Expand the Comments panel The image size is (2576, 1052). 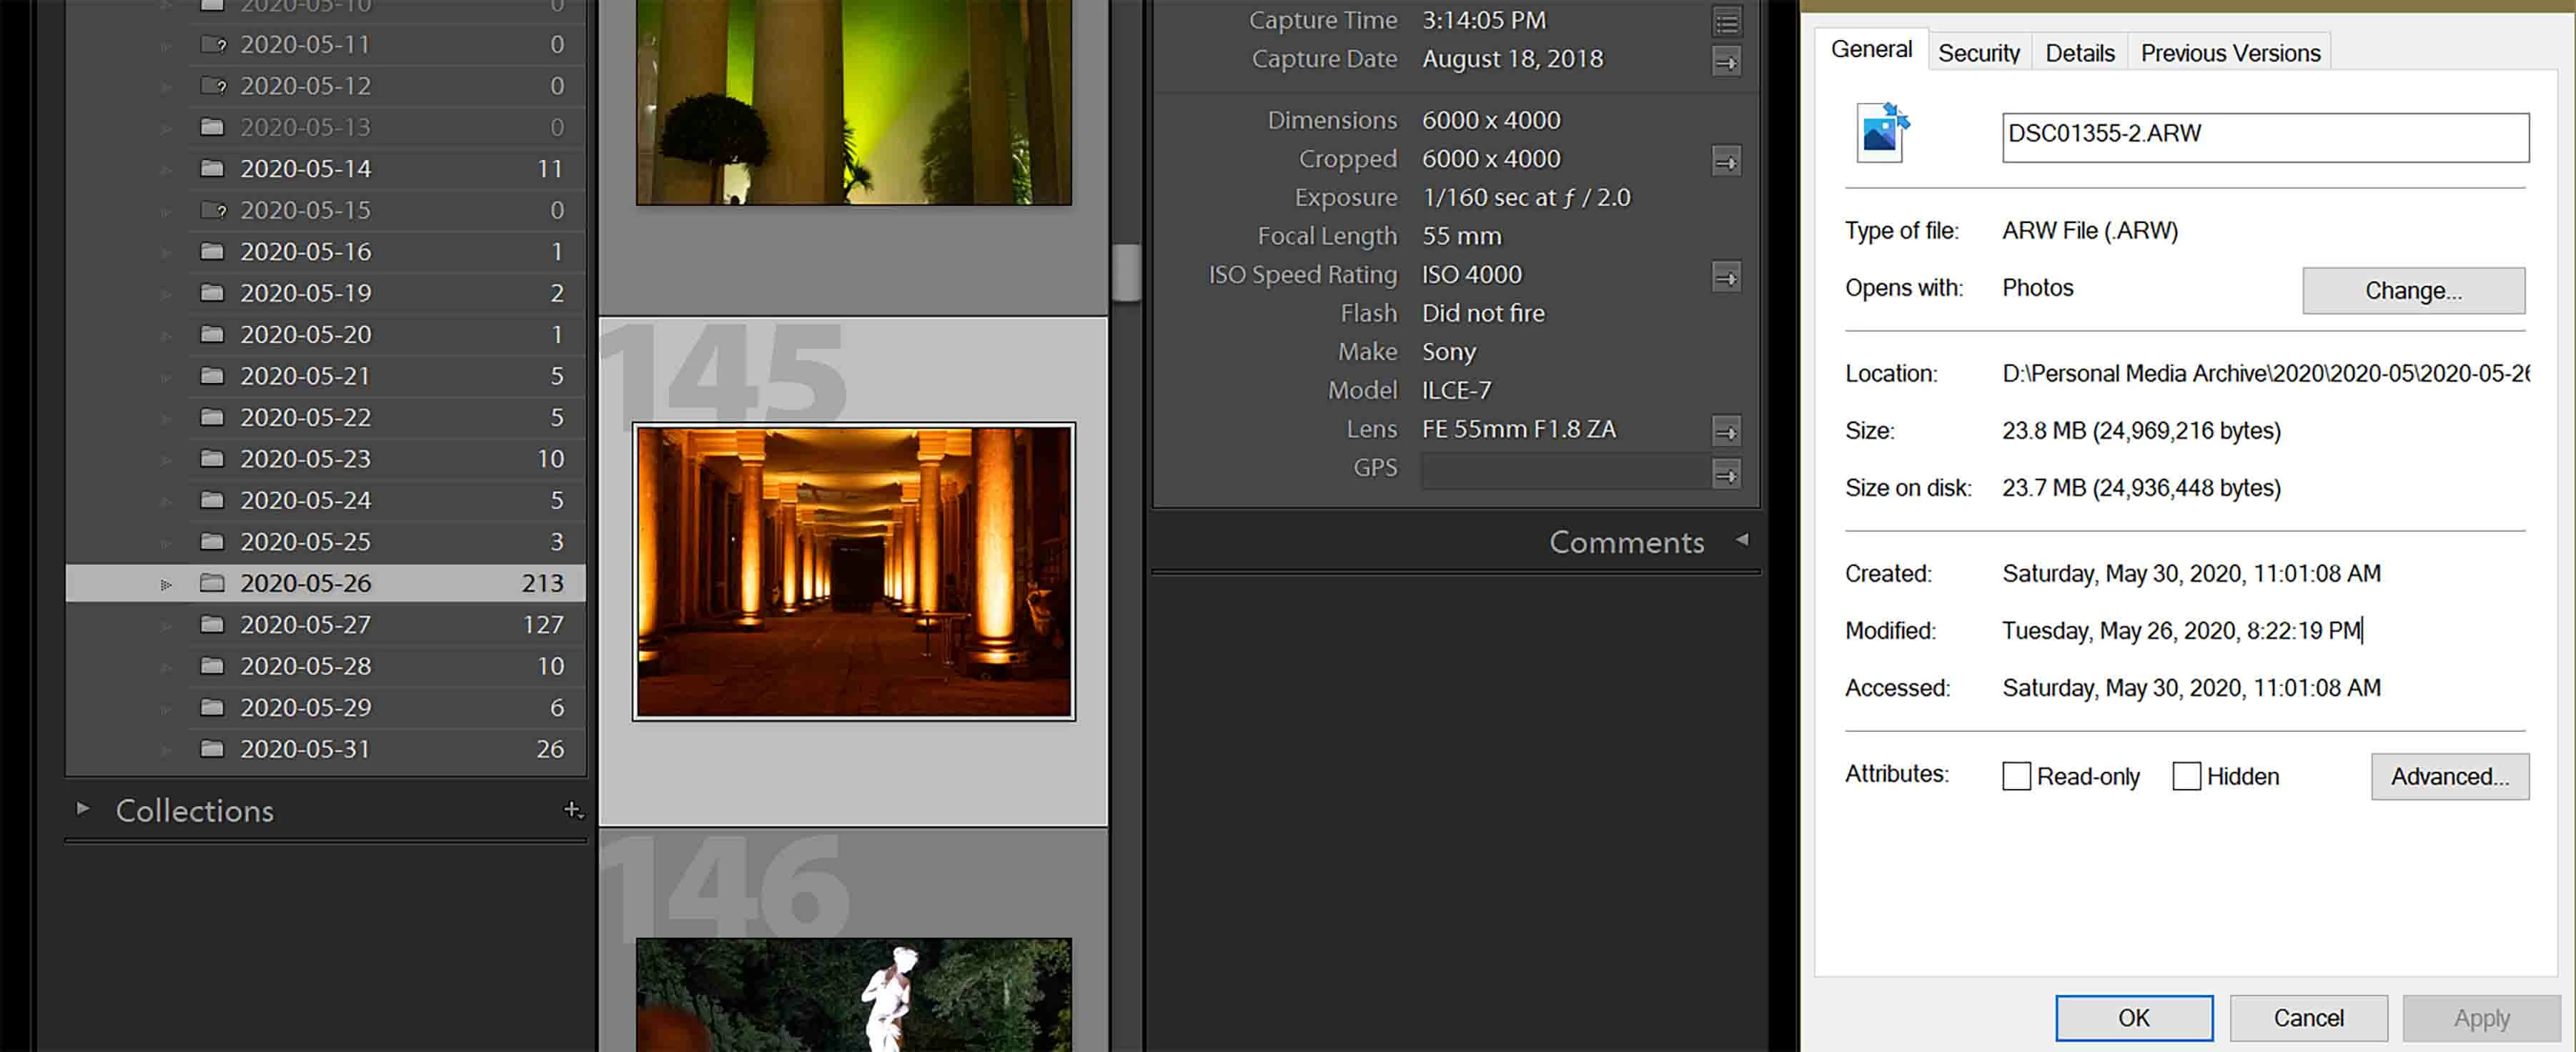point(1742,540)
